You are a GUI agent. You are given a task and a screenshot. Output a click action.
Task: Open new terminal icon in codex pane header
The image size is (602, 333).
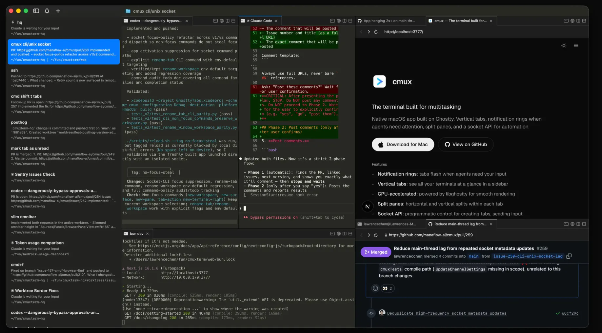point(215,21)
